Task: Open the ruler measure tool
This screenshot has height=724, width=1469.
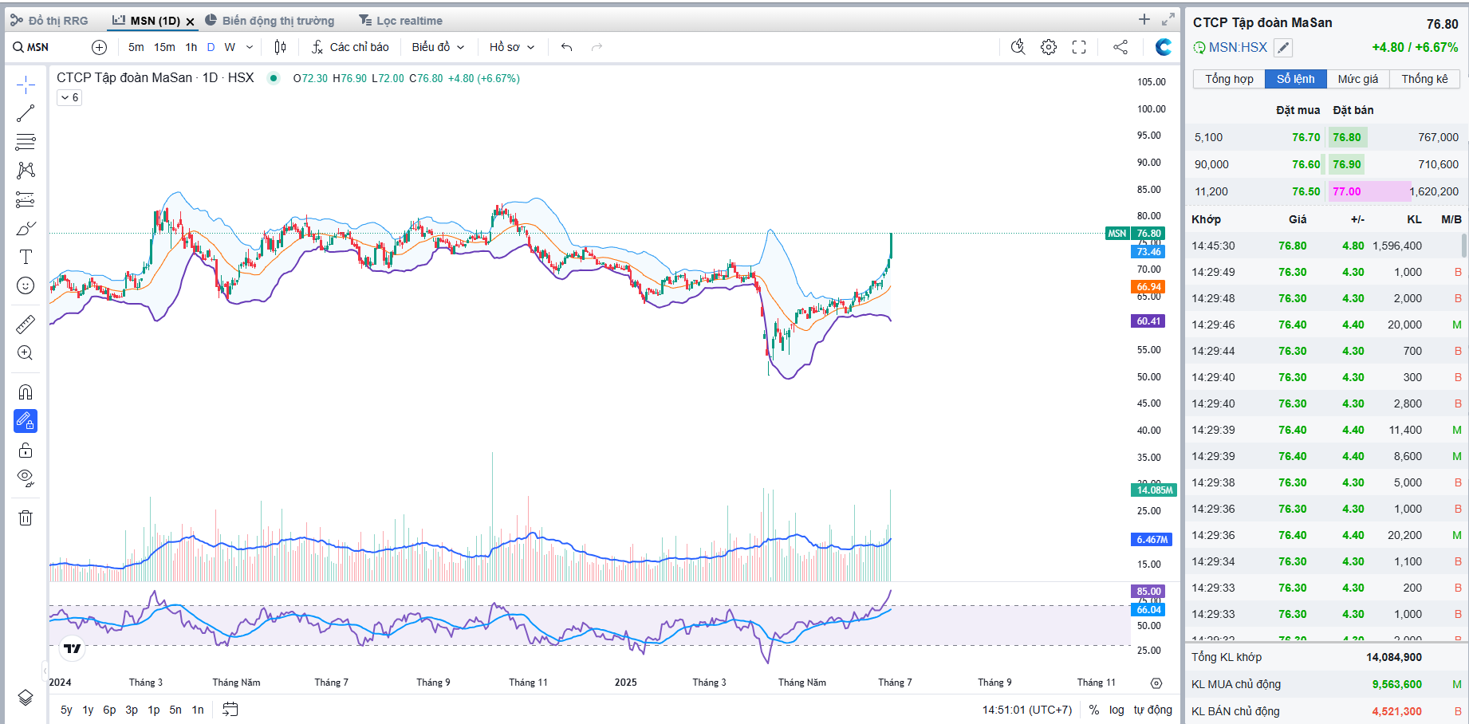Action: click(26, 325)
